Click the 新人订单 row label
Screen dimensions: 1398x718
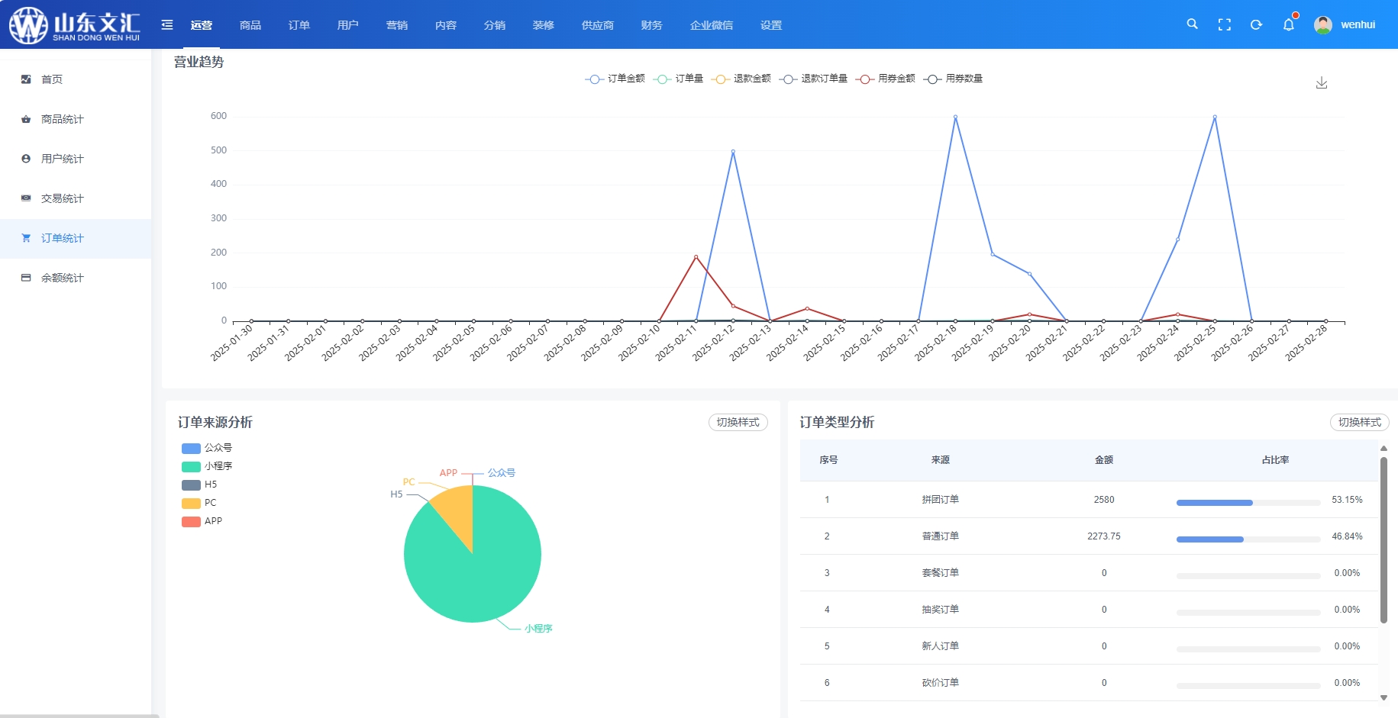[x=940, y=646]
